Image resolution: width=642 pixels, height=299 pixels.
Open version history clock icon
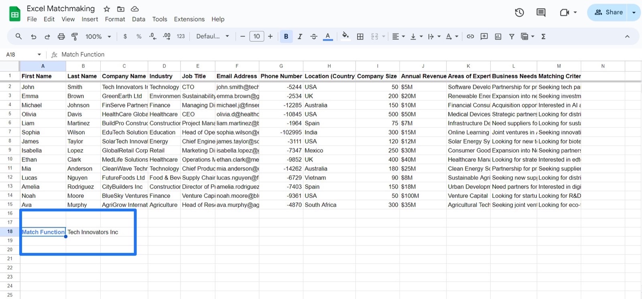[519, 12]
